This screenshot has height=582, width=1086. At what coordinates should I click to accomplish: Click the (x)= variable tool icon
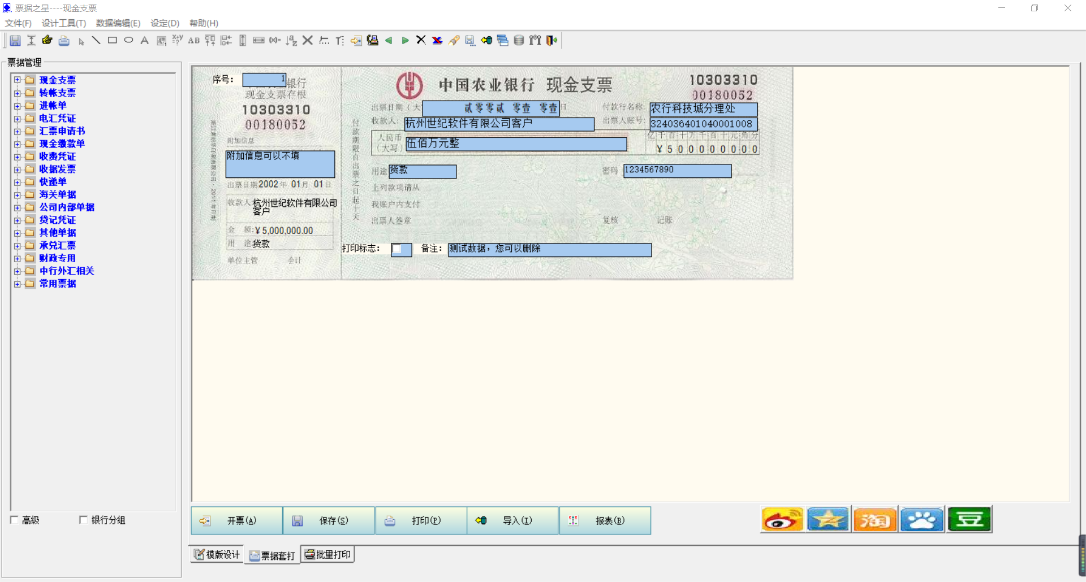[x=275, y=40]
